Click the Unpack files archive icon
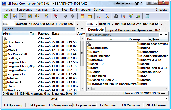Screen dimensions: 171x110 tap(90, 16)
